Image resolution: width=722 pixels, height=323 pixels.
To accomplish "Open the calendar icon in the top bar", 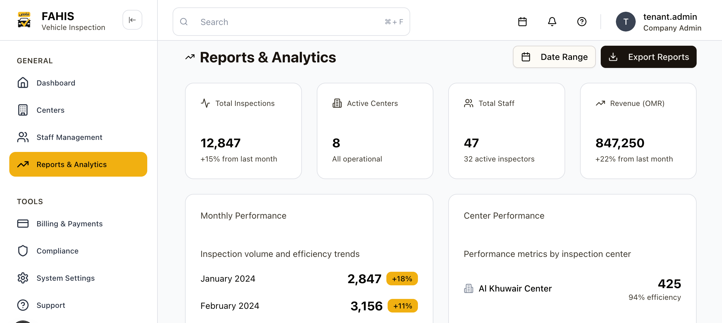I will click(x=522, y=22).
